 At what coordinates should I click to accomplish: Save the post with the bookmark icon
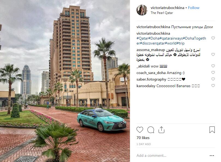212,130
